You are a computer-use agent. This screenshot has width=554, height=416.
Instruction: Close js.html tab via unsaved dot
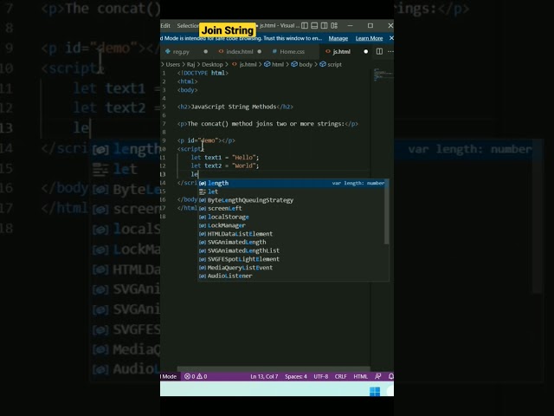click(x=365, y=52)
